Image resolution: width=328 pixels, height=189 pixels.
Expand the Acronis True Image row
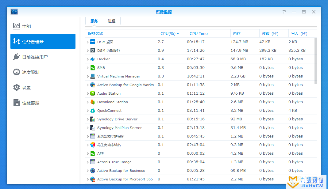[x=88, y=162]
